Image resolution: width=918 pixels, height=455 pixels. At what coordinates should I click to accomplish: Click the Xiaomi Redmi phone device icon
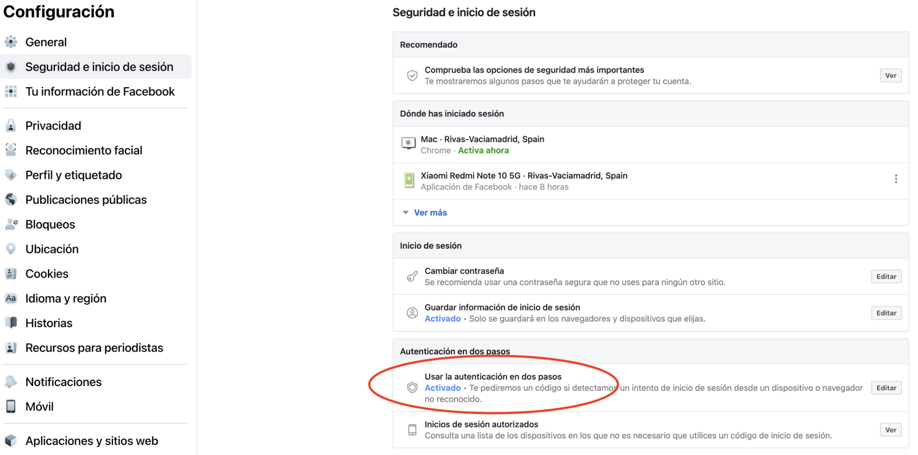point(409,180)
